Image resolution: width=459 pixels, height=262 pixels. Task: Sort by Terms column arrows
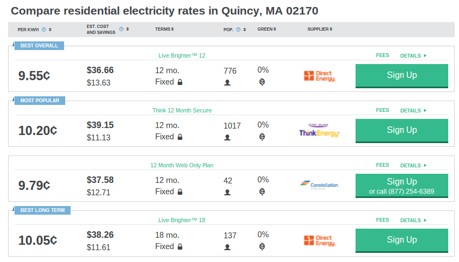(x=172, y=29)
